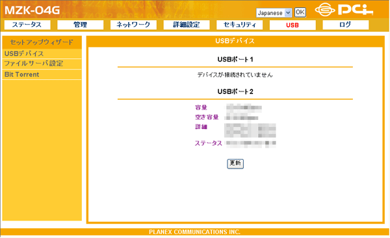Select the red USB tab
This screenshot has width=390, height=238.
(292, 25)
